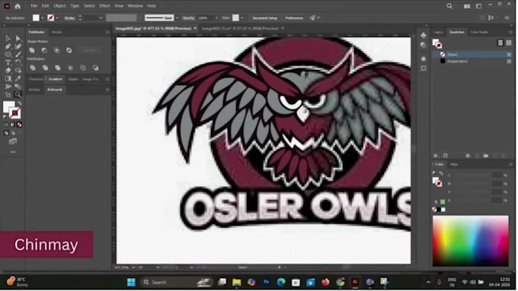This screenshot has height=291, width=518.
Task: Open the search magnifier at top right
Action: click(x=449, y=6)
